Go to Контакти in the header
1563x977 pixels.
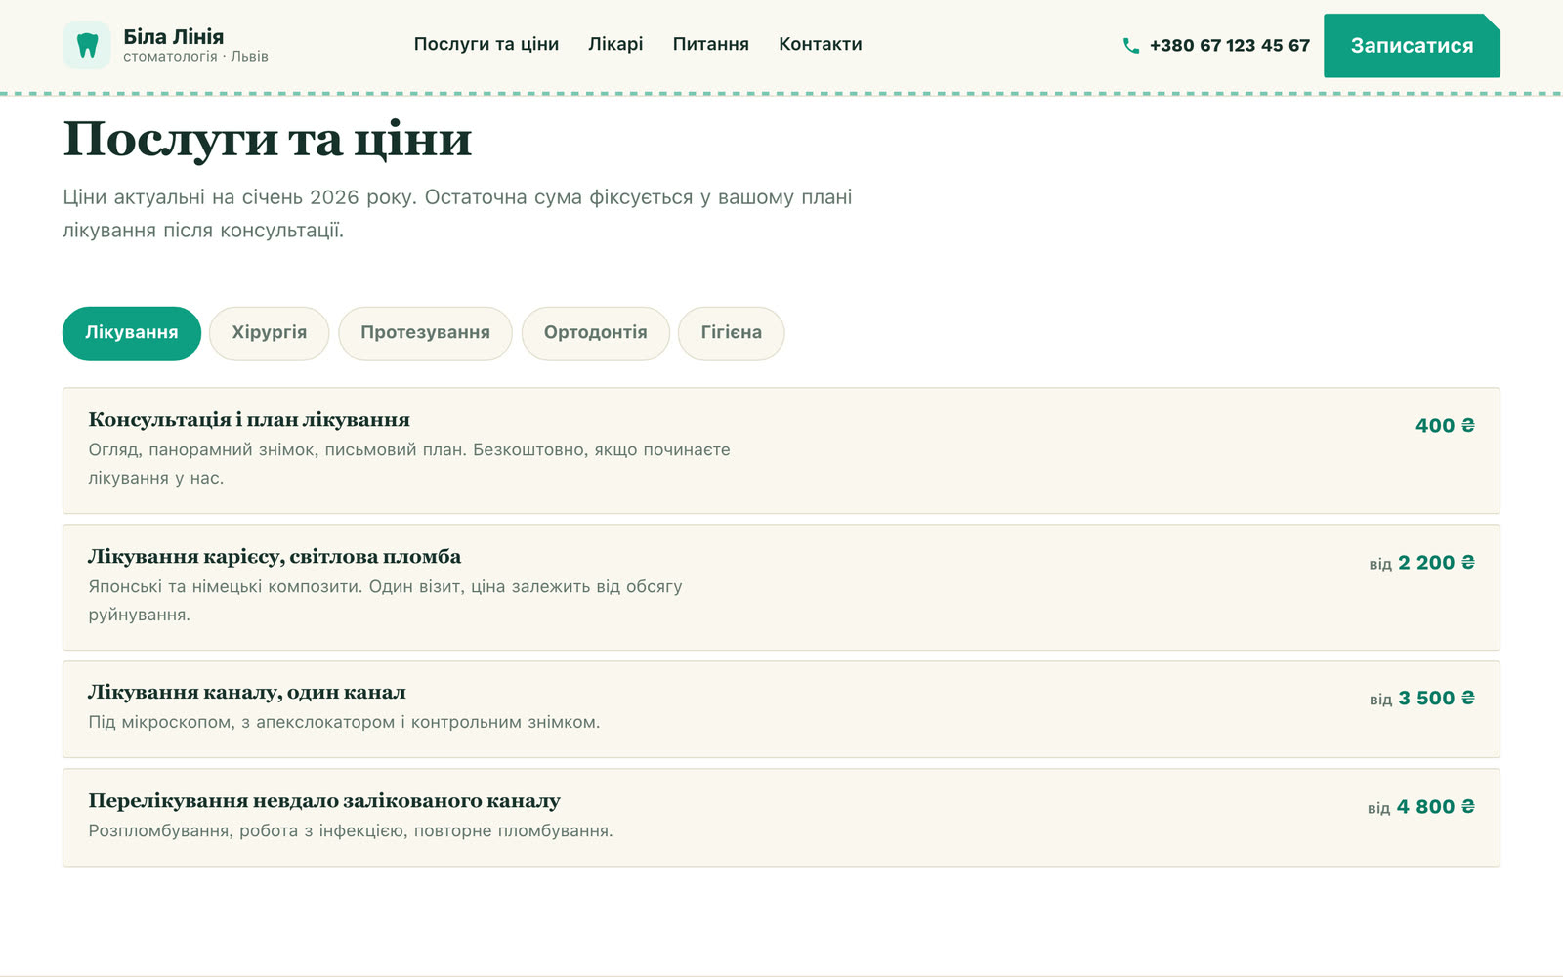coord(821,44)
